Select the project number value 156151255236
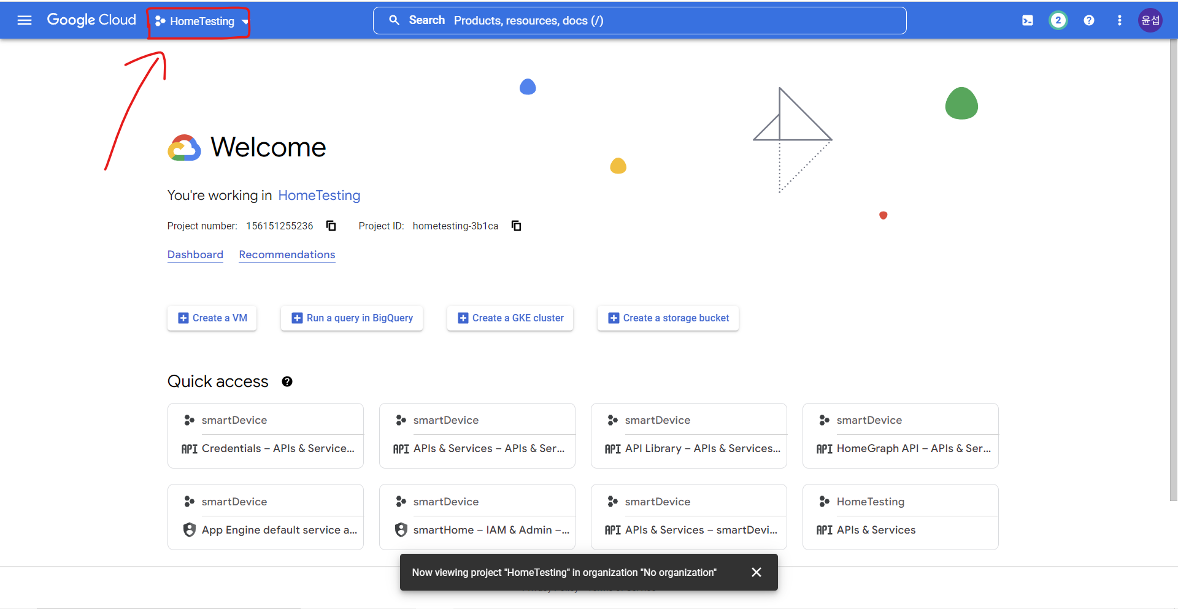 [x=280, y=226]
